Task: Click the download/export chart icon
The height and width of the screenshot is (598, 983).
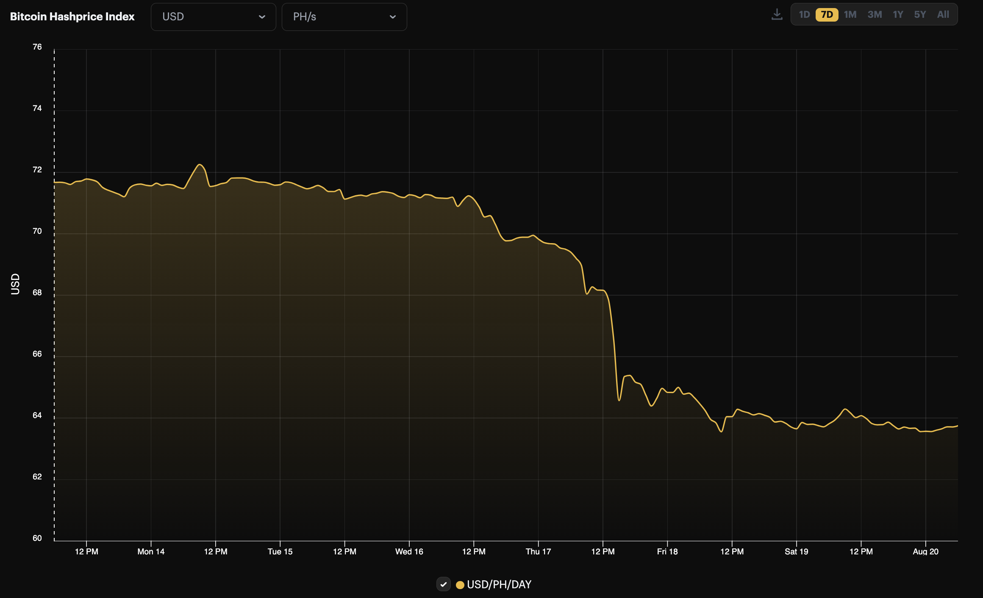Action: pos(778,14)
